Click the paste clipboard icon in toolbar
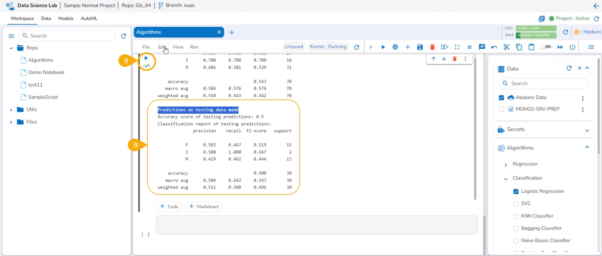Image resolution: width=602 pixels, height=256 pixels. coord(531,47)
